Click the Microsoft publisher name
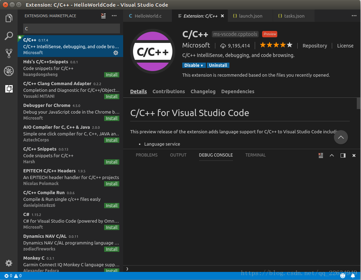The image size is (361, 280). click(x=196, y=45)
